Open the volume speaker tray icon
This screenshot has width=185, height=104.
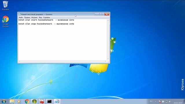tap(170, 101)
